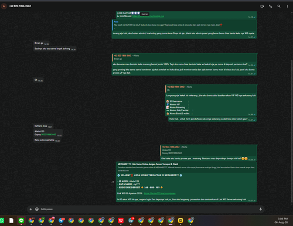
Task: Select the 'Halo Kak, untuk form pendaftaran' message
Action: (x=212, y=119)
